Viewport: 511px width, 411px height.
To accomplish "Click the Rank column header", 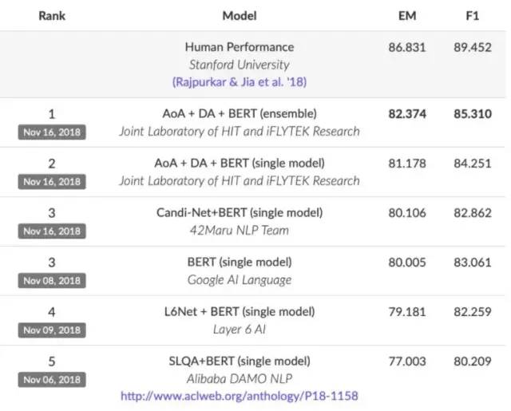I will tap(52, 15).
